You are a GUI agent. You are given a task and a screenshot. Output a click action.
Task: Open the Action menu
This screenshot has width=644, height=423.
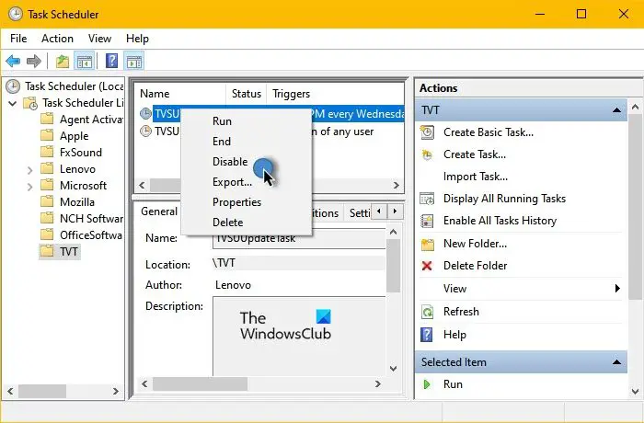57,39
